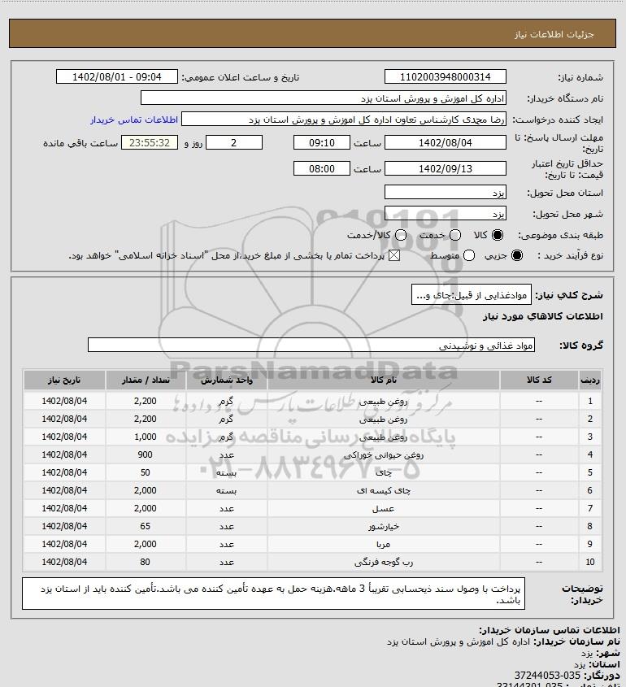The image size is (626, 687).
Task: Click quantity 50 in the چای row
Action: (x=145, y=472)
